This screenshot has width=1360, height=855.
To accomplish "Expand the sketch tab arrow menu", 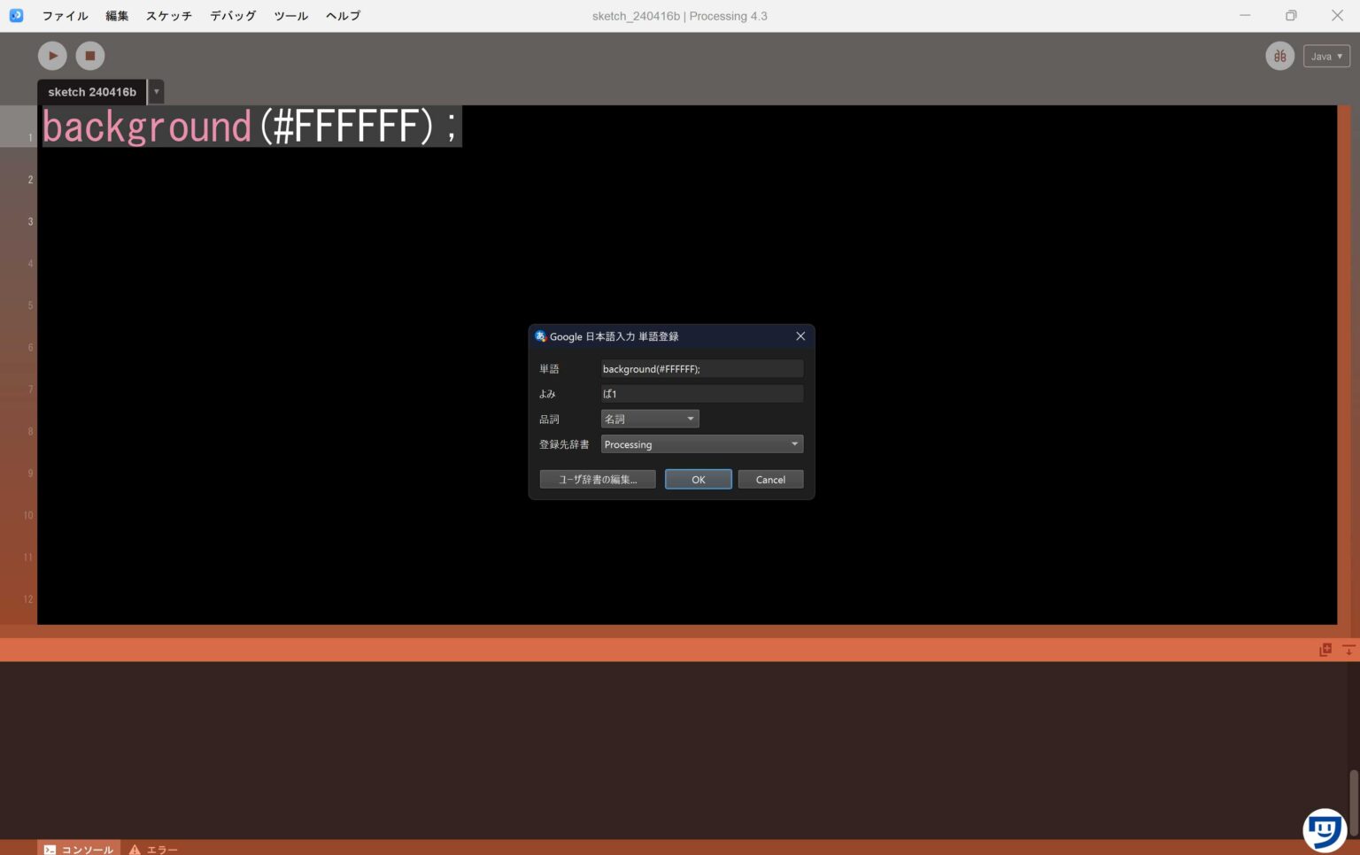I will point(156,91).
